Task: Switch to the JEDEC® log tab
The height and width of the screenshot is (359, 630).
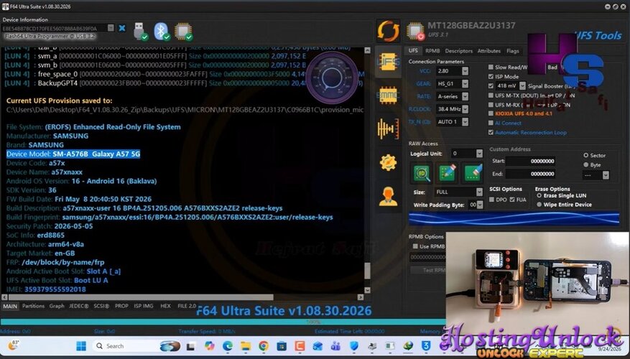Action: [79, 306]
